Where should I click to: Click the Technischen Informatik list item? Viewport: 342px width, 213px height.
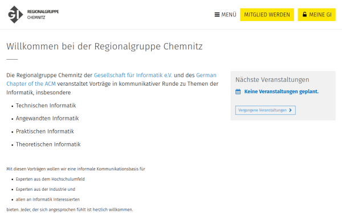coord(46,106)
